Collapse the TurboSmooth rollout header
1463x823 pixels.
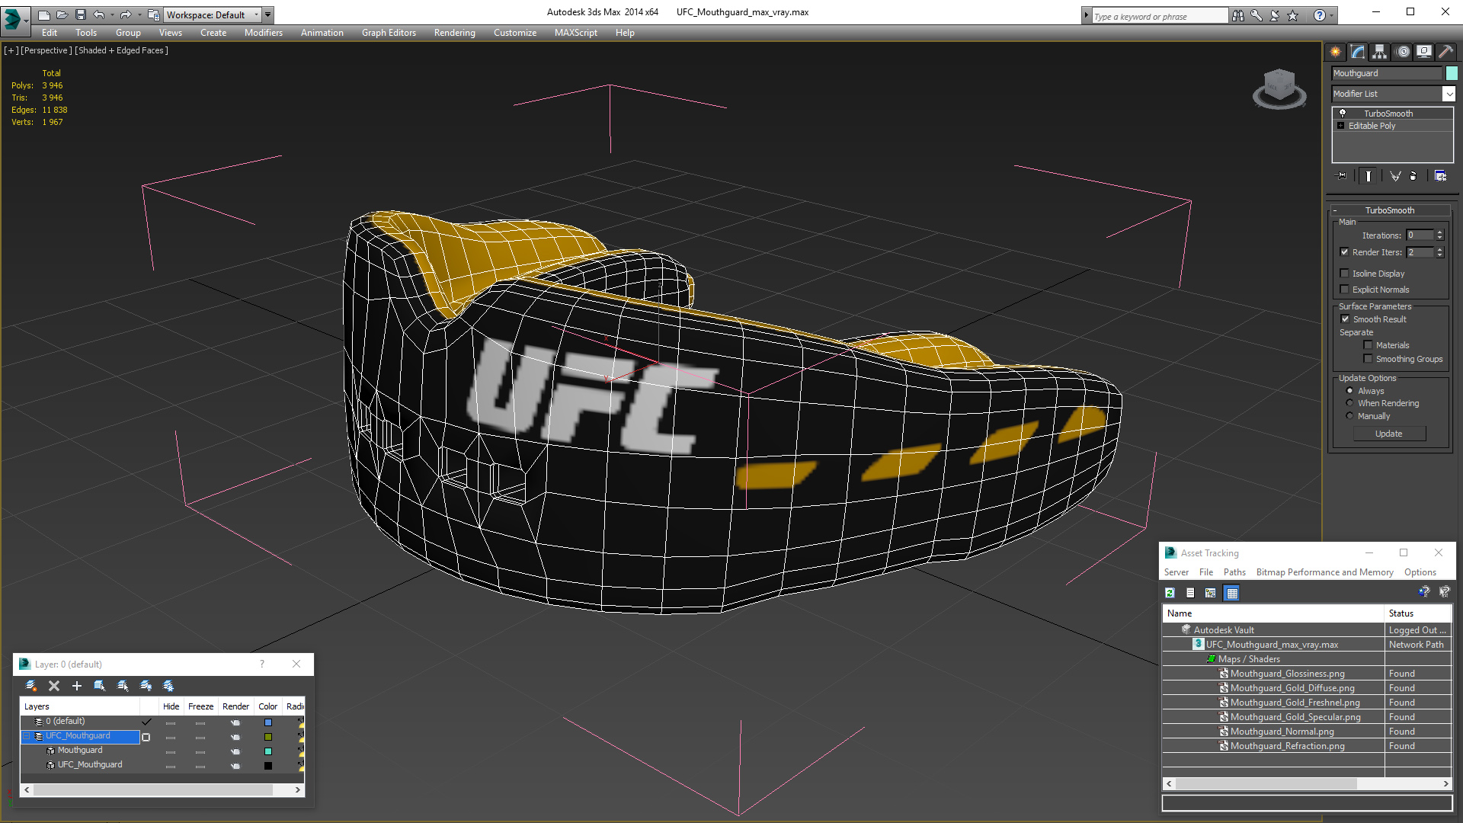(x=1389, y=210)
